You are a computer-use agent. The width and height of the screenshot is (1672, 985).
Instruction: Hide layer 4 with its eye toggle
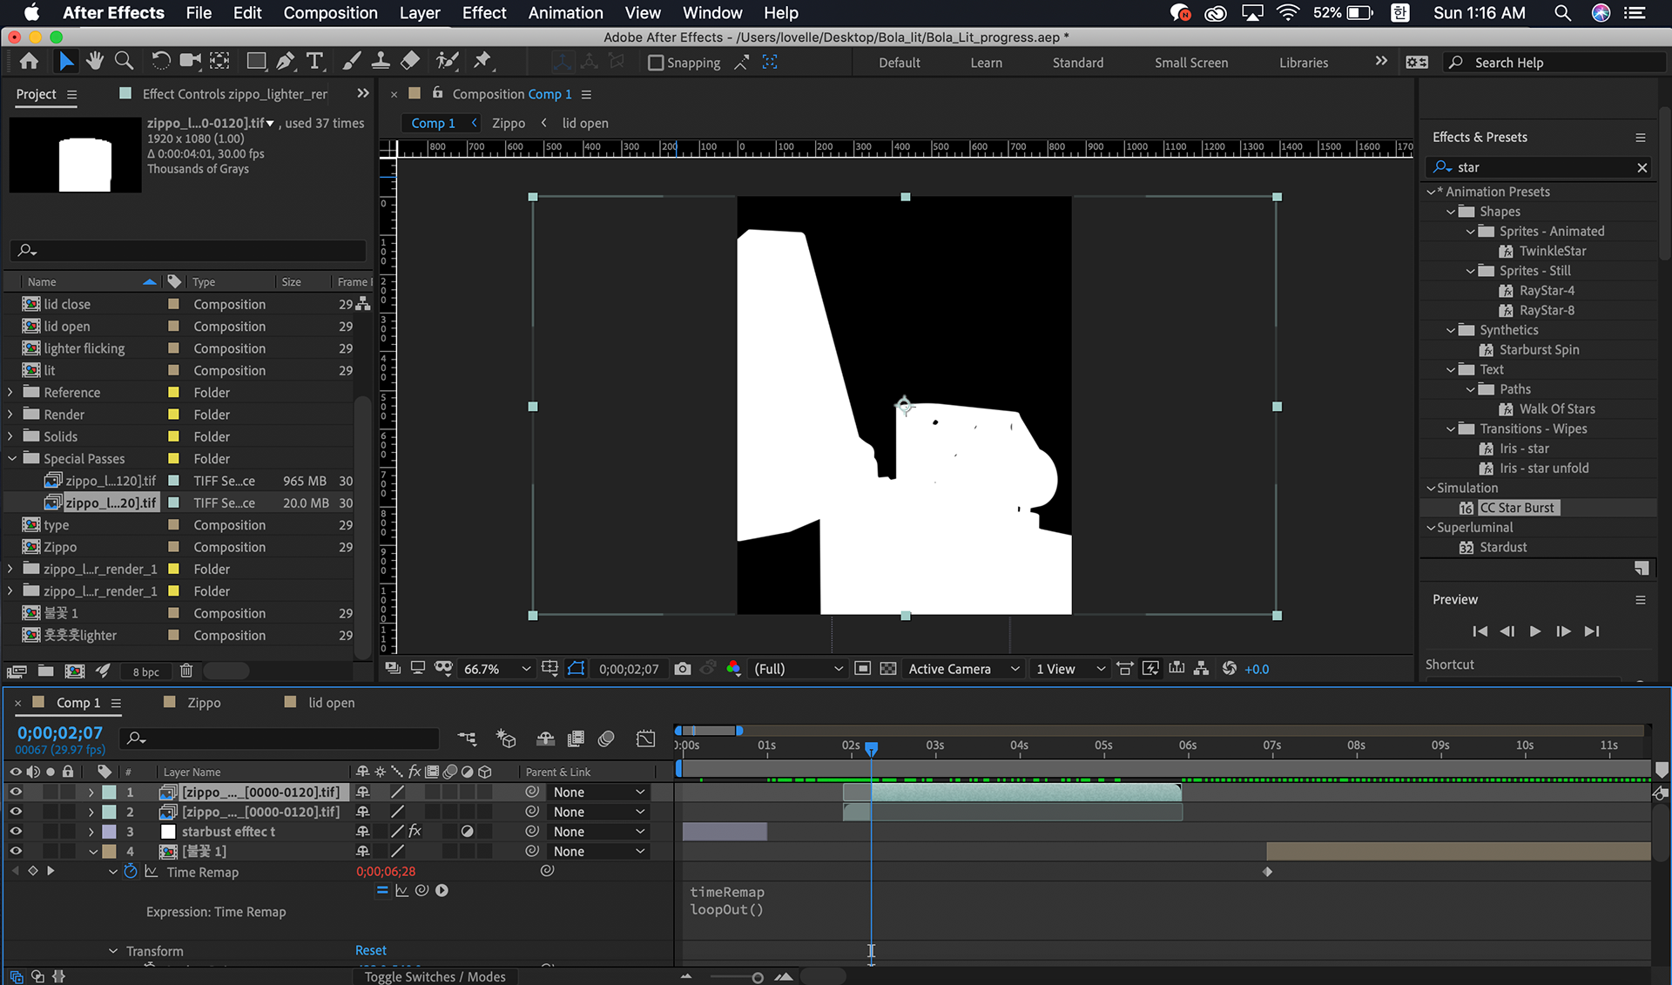[x=16, y=851]
